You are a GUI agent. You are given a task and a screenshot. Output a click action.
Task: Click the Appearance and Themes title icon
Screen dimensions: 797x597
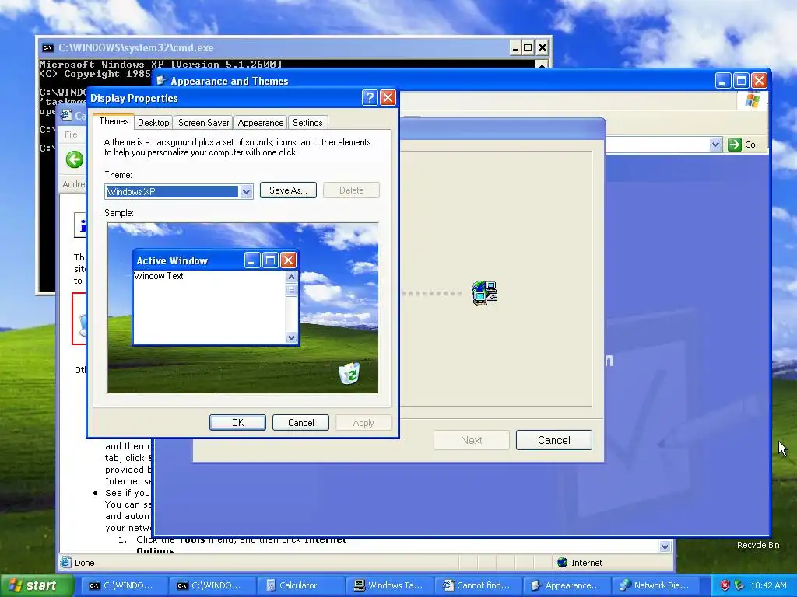point(161,81)
